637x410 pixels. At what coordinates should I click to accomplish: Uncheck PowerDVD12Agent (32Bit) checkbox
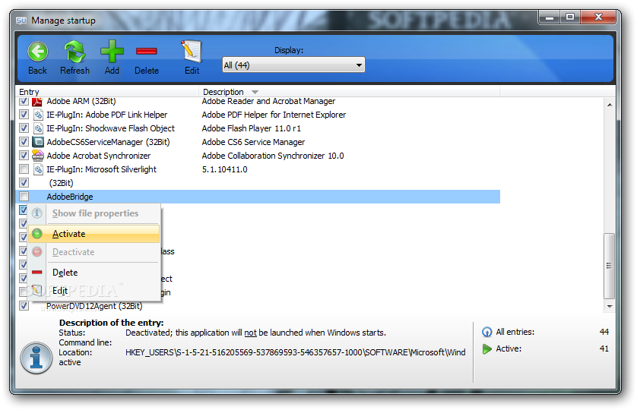[24, 306]
